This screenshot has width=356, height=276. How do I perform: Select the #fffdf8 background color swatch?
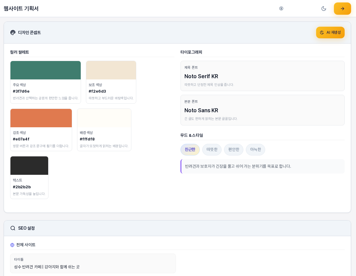[x=104, y=118]
